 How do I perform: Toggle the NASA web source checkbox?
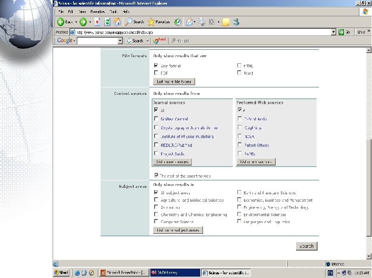point(240,136)
